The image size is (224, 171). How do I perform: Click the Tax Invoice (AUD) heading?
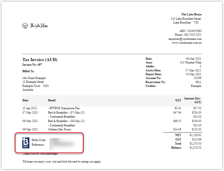pyautogui.click(x=40, y=60)
